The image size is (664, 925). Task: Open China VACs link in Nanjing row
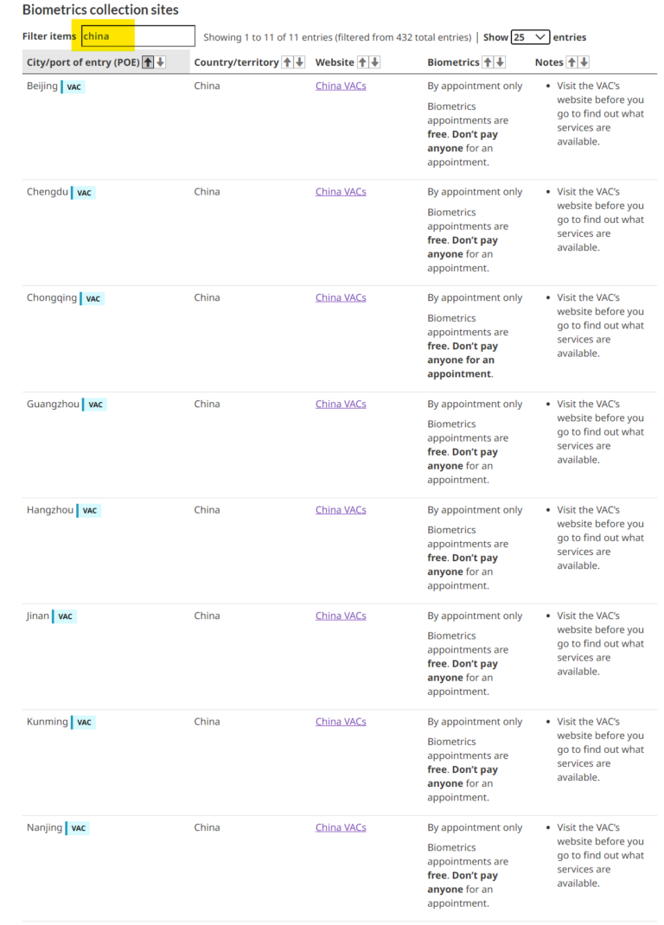[x=341, y=827]
